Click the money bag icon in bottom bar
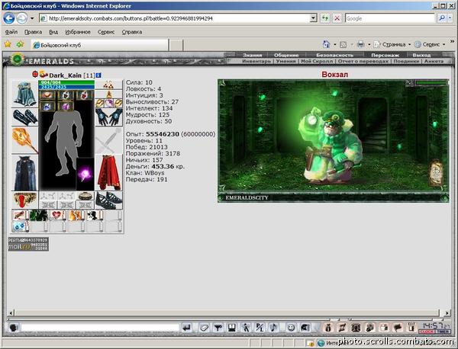The width and height of the screenshot is (458, 349). coord(328,328)
